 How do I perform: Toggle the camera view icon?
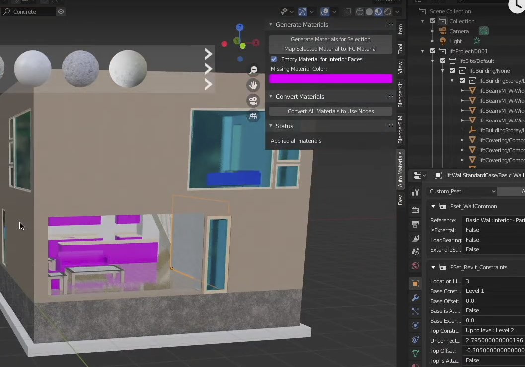(x=253, y=100)
